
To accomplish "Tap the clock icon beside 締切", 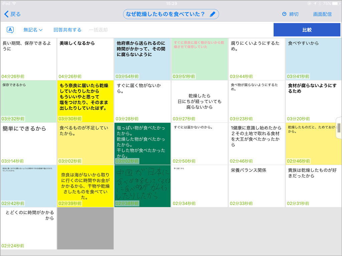I will tap(284, 14).
